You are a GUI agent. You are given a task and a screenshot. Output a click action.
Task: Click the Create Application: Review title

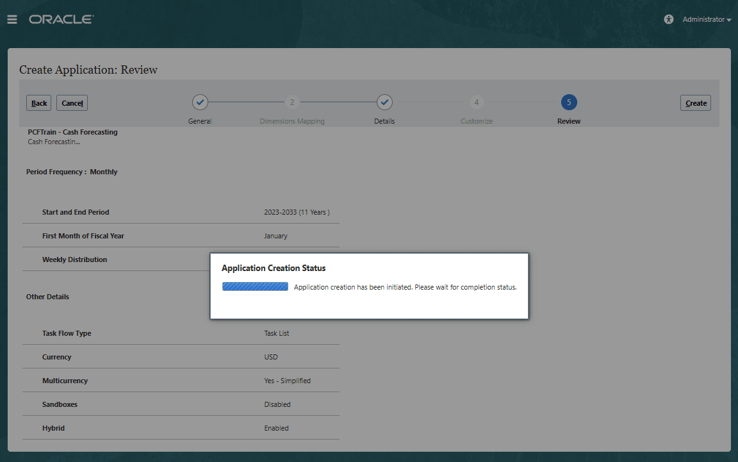[x=88, y=70]
